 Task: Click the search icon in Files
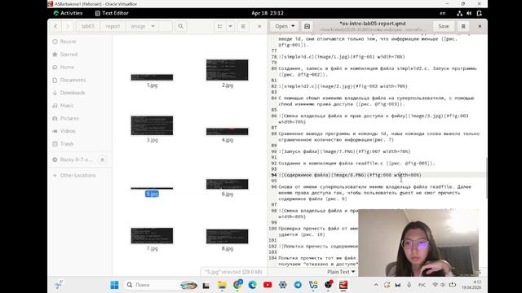pyautogui.click(x=180, y=26)
